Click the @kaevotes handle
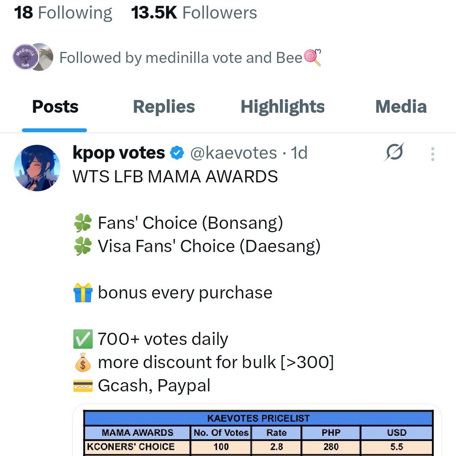Viewport: 456px width, 456px height. click(233, 153)
